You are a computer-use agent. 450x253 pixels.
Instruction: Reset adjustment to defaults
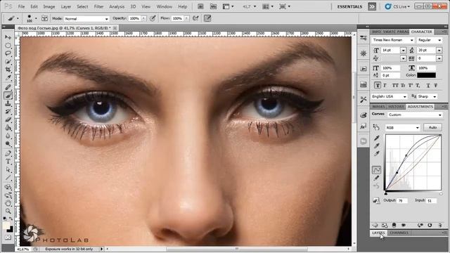(x=430, y=225)
